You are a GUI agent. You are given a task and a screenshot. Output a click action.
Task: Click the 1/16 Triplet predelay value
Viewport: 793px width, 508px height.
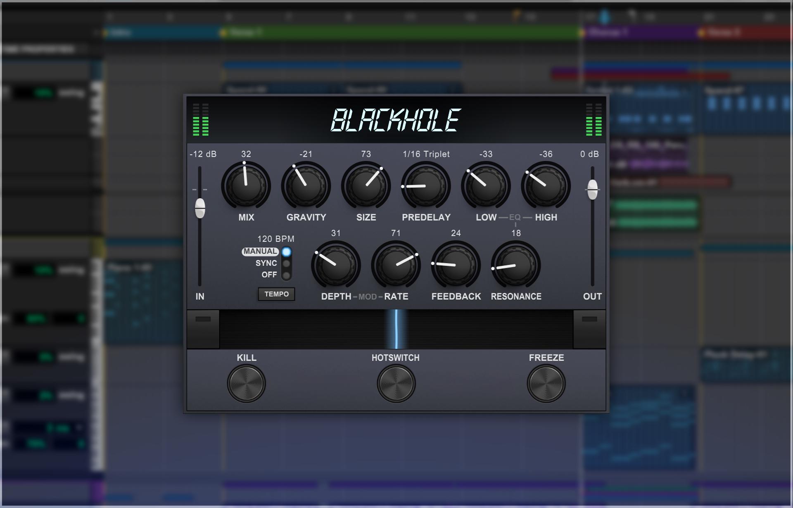coord(426,154)
